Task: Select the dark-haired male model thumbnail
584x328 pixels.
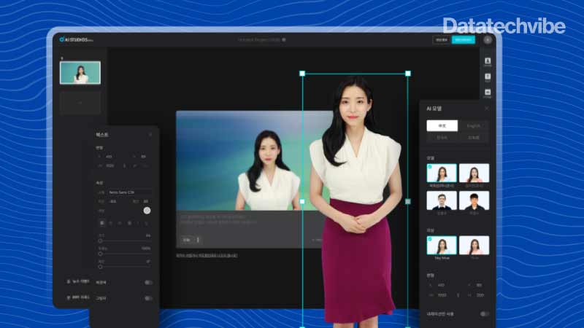Action: pos(474,200)
